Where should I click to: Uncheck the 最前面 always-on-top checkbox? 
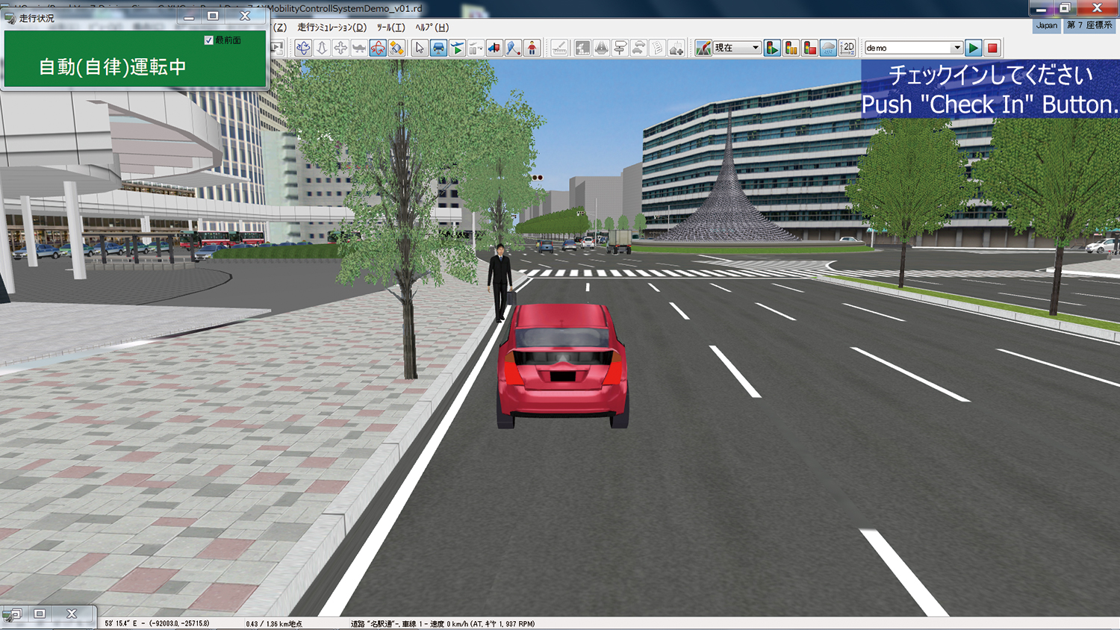click(209, 40)
